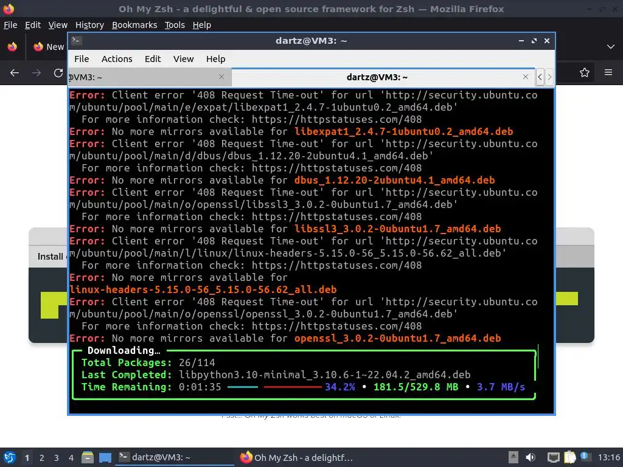Open the terminal Help menu
This screenshot has width=623, height=467.
pos(216,59)
